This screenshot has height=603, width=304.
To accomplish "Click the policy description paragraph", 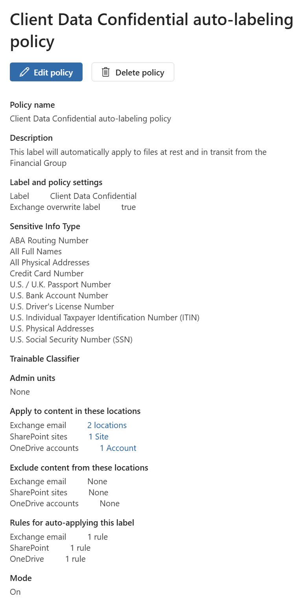I will point(138,157).
